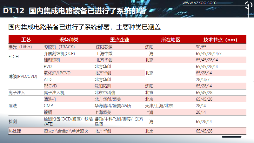Image resolution: width=254 pixels, height=143 pixels.
Task: Select the 匀胶机 (TRACK) equipment cell
Action: click(59, 47)
